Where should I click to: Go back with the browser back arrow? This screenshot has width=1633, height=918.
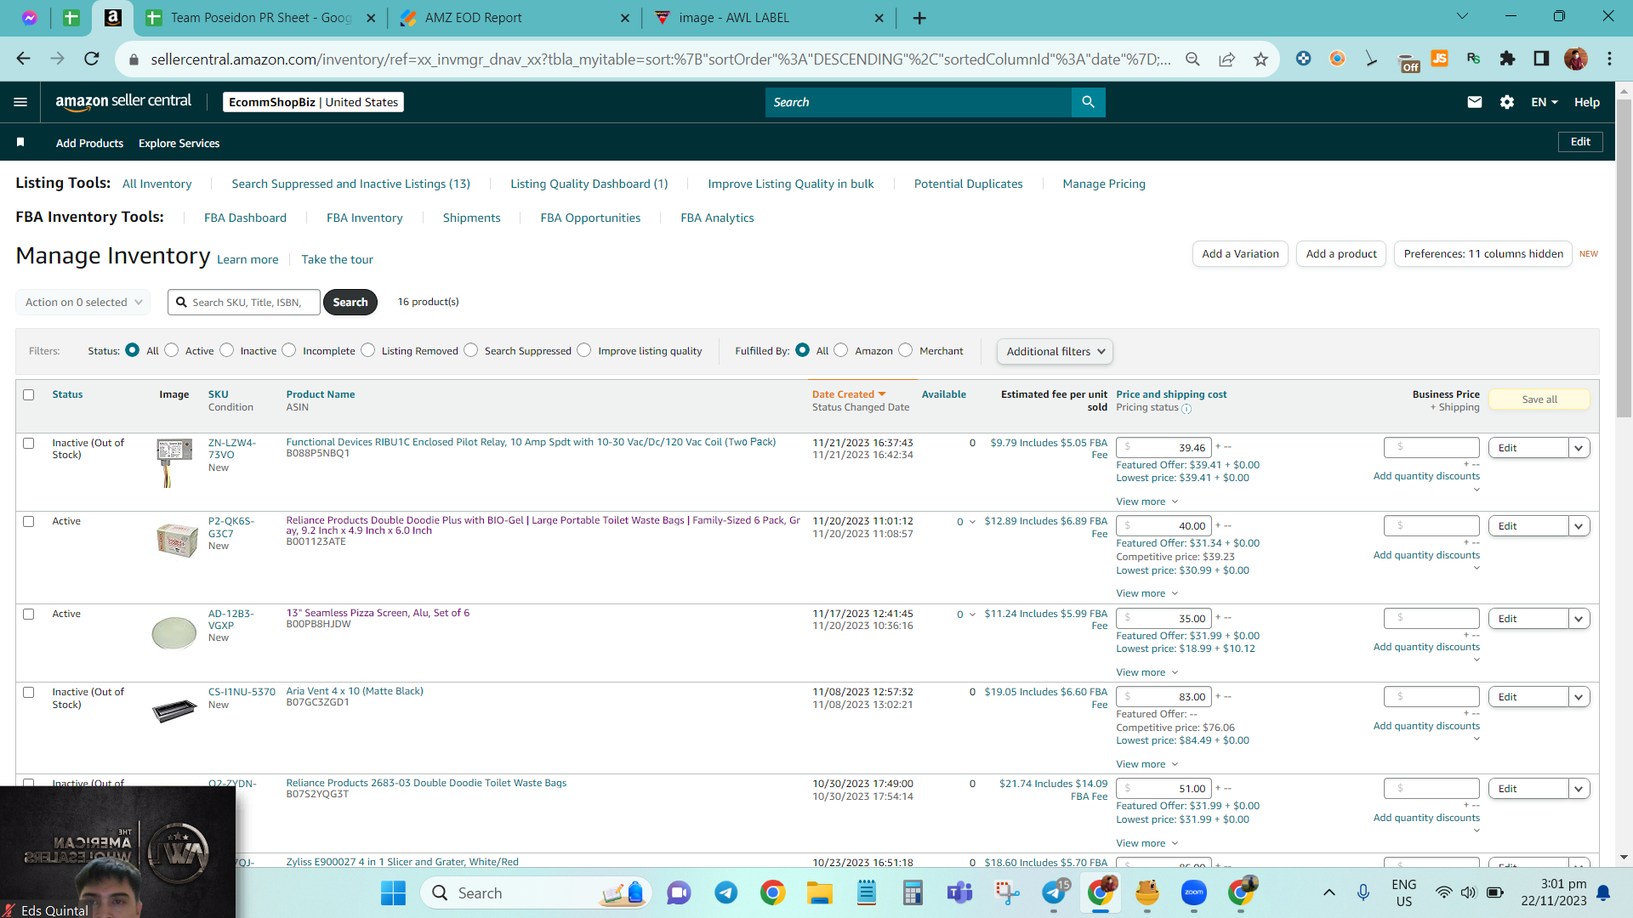point(24,59)
